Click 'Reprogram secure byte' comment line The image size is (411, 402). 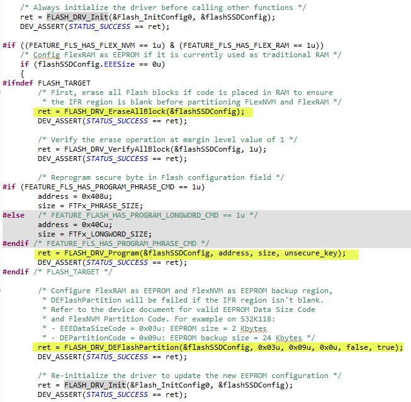tap(161, 177)
